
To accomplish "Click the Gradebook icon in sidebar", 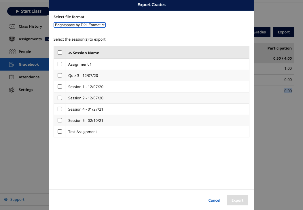I will coord(12,64).
